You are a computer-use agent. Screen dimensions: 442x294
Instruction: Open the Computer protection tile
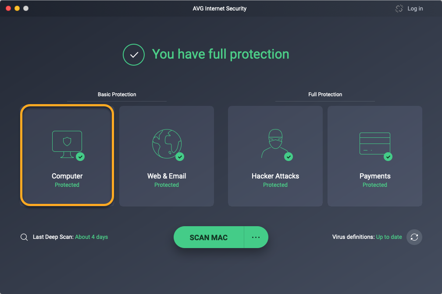click(67, 155)
